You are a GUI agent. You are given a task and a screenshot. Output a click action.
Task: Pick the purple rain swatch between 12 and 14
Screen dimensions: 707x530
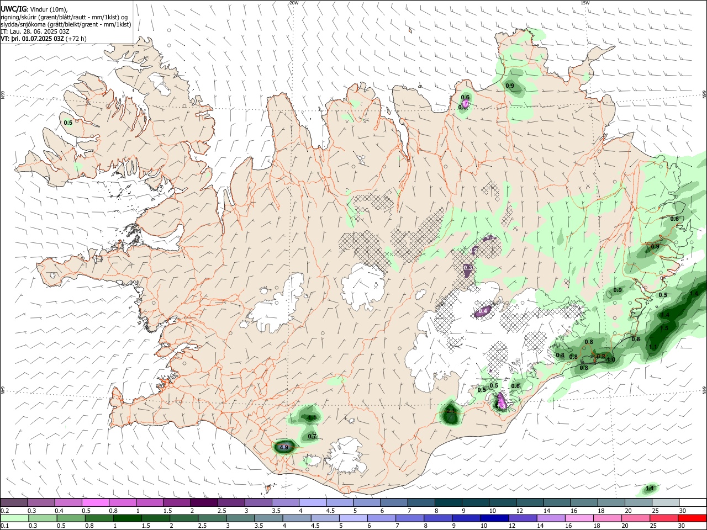click(x=522, y=518)
